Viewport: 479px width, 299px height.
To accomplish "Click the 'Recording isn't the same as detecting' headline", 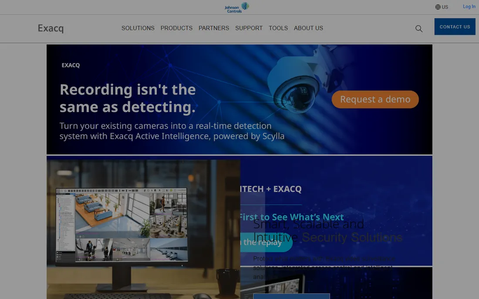I will tap(128, 98).
